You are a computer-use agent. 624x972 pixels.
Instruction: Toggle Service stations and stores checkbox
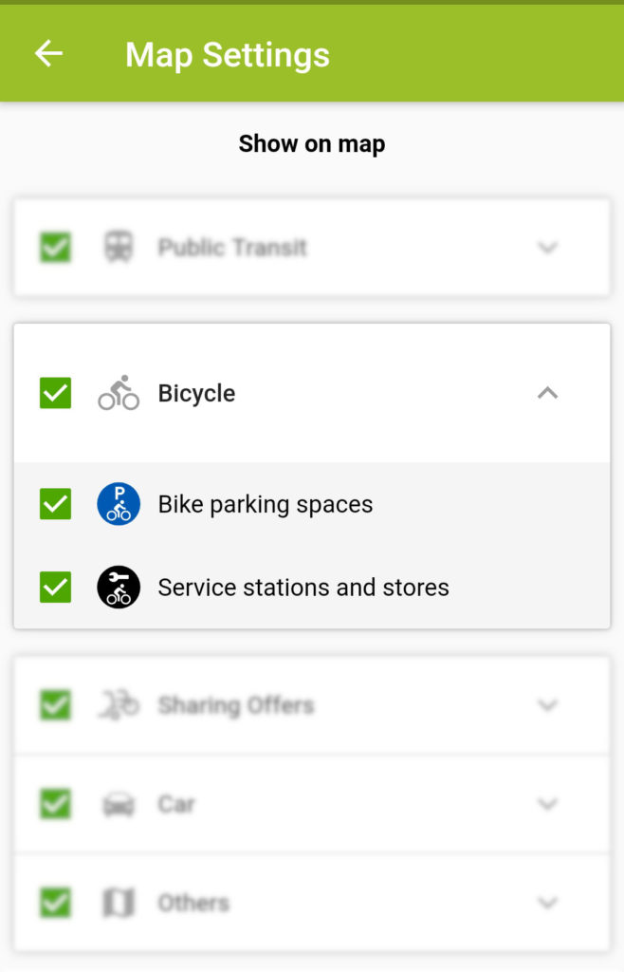(x=56, y=588)
